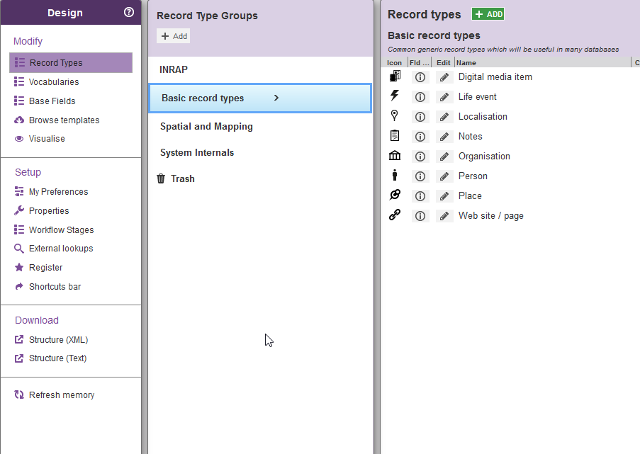Open field info for Digital media item
640x454 pixels.
point(420,76)
